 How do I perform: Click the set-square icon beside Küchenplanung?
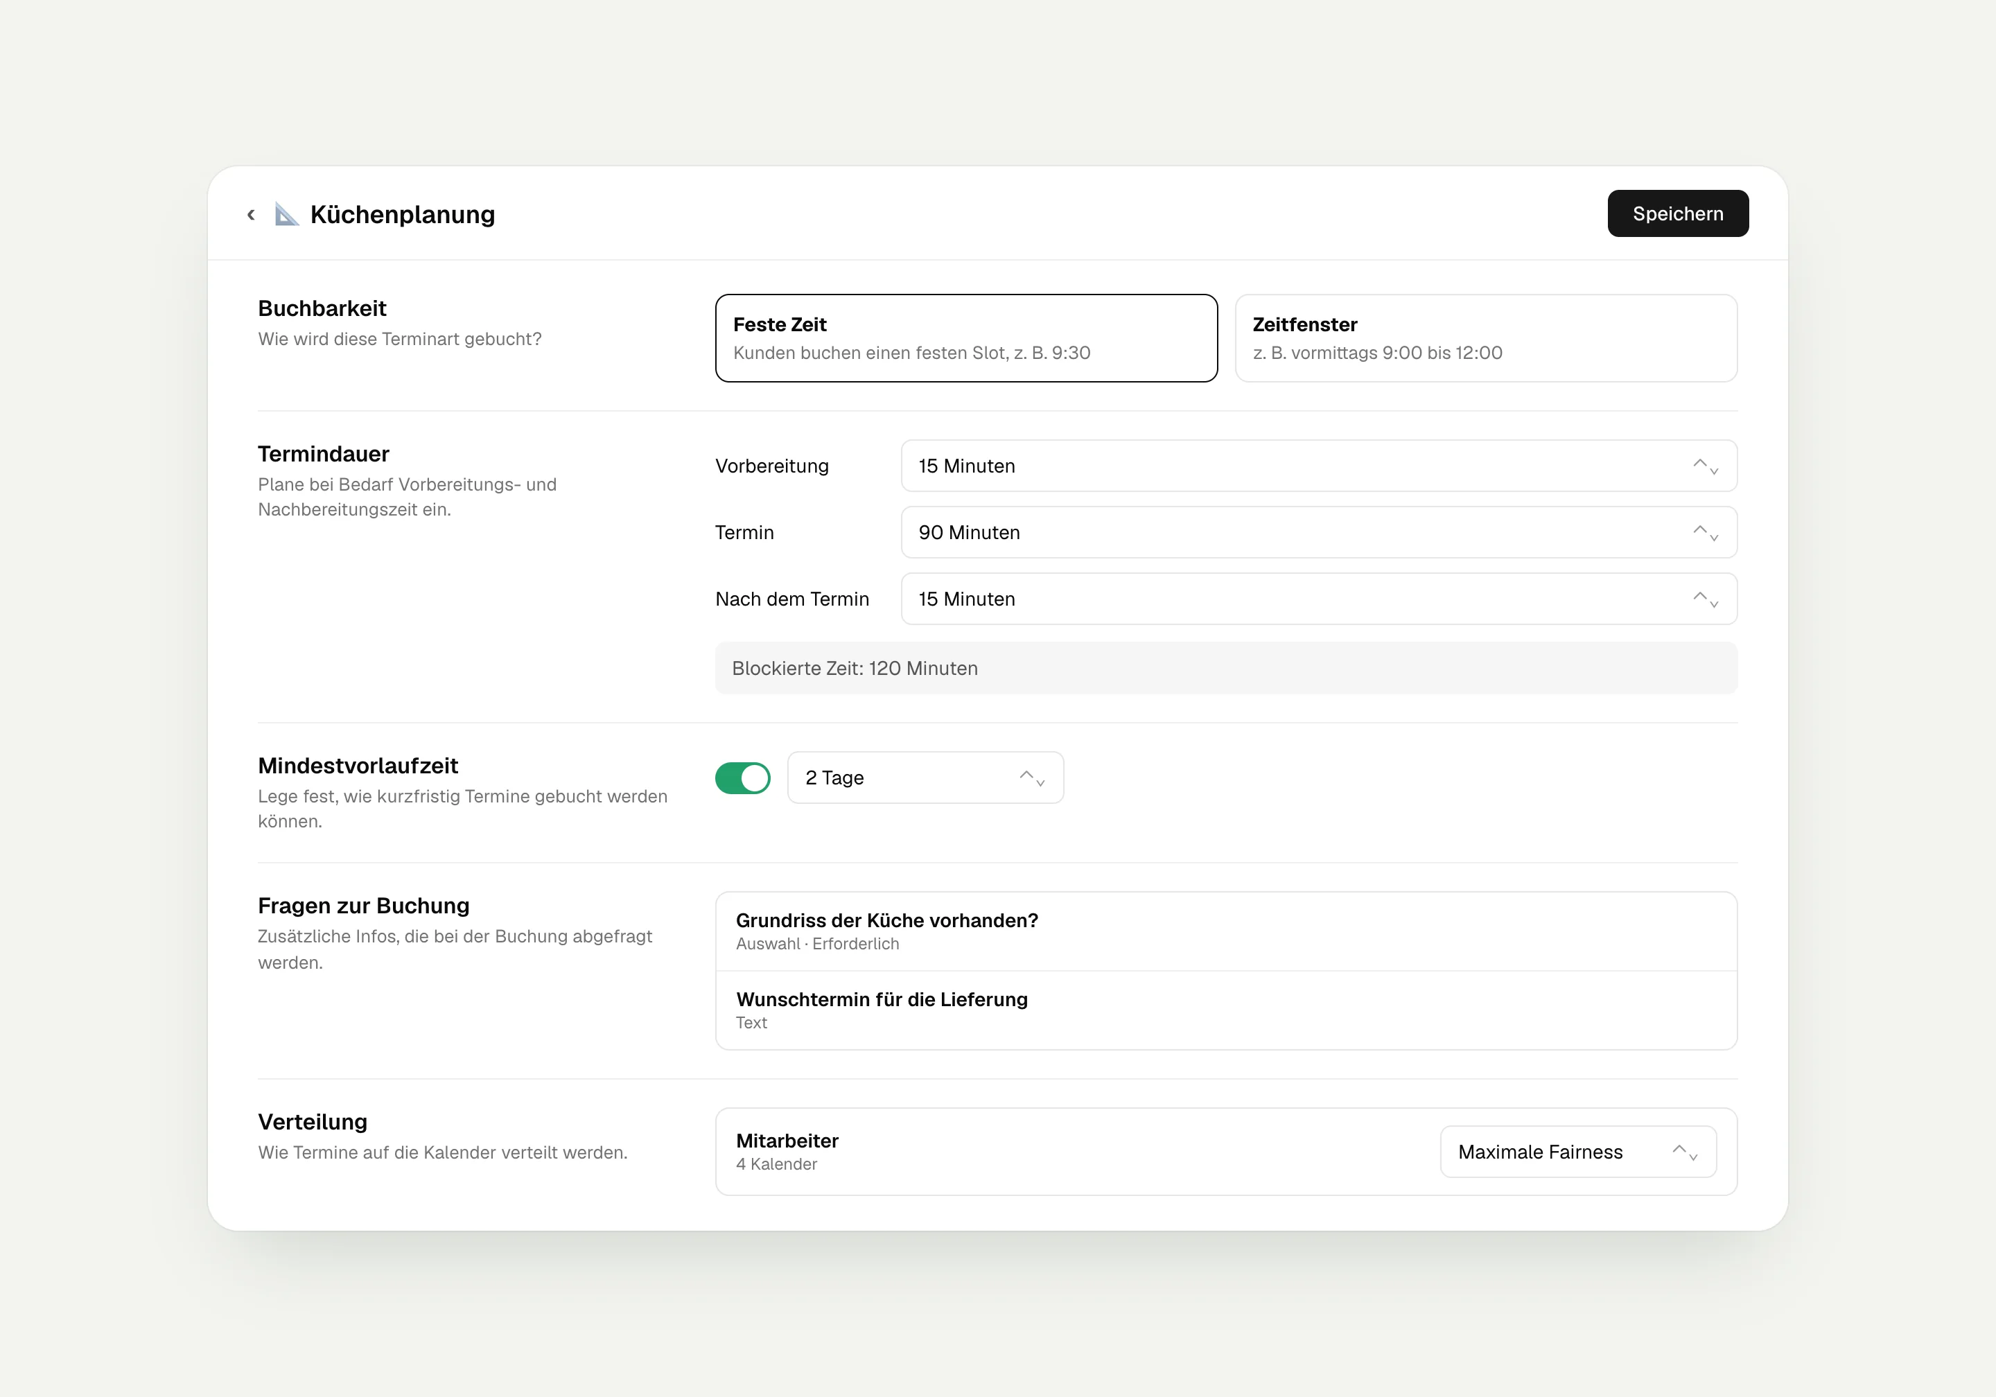(x=286, y=214)
